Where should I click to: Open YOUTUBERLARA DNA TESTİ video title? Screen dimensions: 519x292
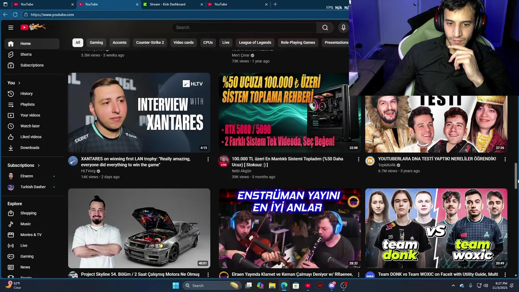coord(437,159)
